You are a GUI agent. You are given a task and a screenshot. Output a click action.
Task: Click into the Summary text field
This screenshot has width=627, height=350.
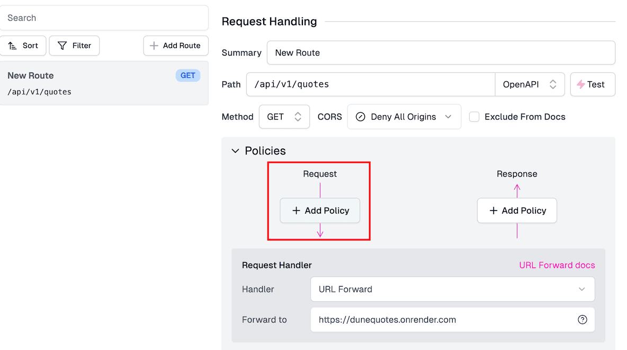[441, 53]
